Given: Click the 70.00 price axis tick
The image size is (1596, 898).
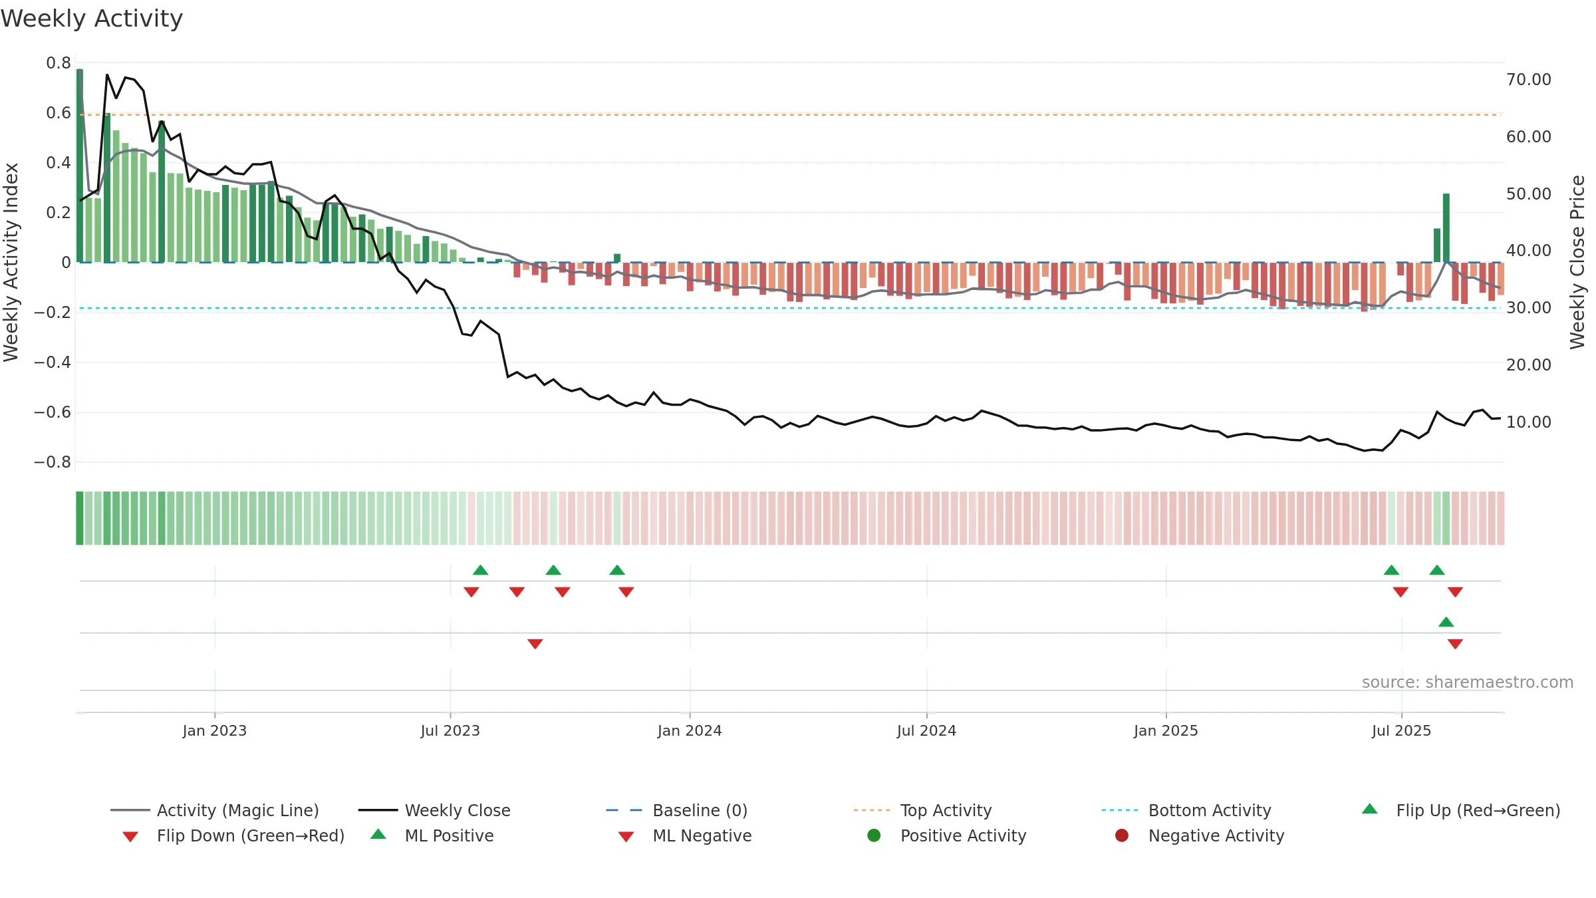Looking at the screenshot, I should (x=1528, y=79).
